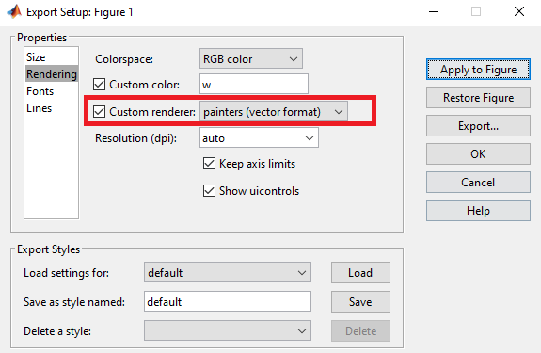Open the painters (vector format) renderer dropdown
The height and width of the screenshot is (353, 541).
[x=274, y=111]
